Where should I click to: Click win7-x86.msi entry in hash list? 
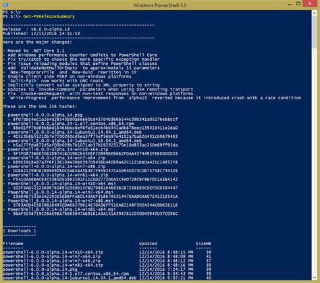click(x=61, y=201)
